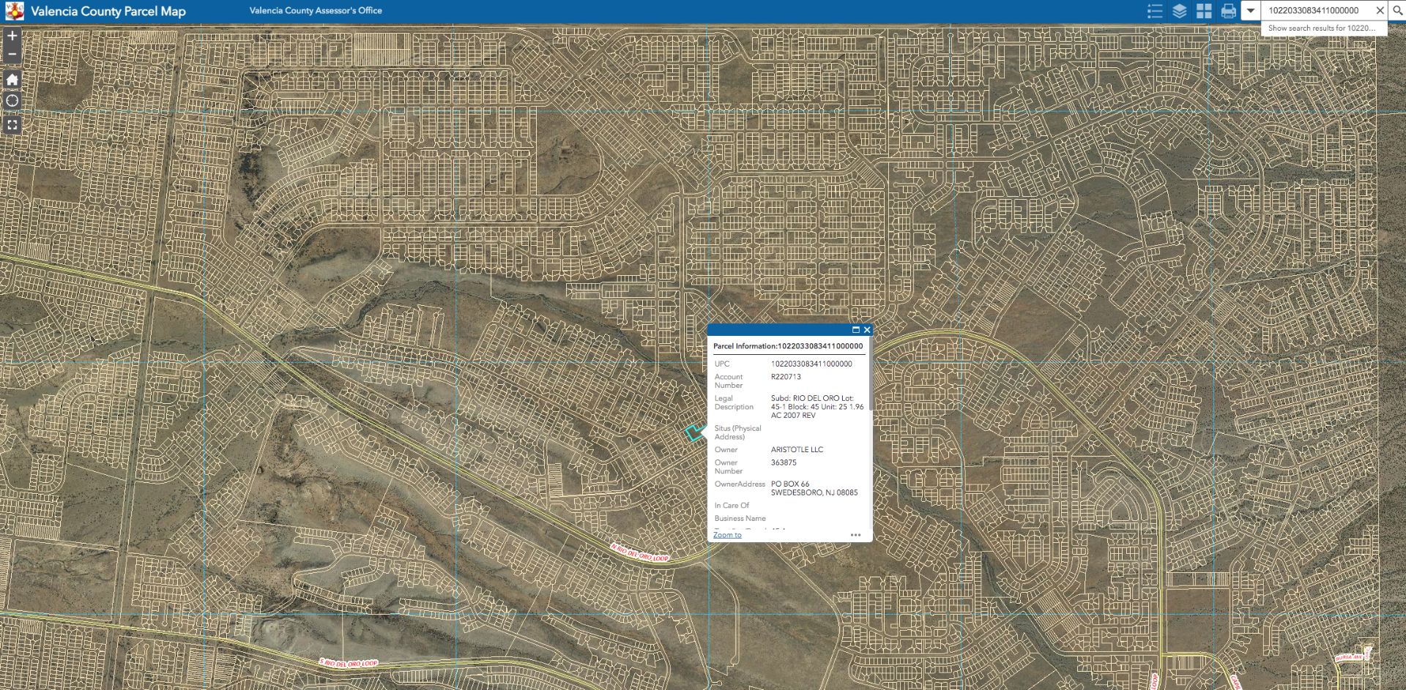Expand the search source dropdown arrow
Screen dimensions: 1406x690
tap(1251, 10)
